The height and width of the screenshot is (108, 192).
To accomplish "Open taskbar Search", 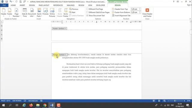I will 10,105.
